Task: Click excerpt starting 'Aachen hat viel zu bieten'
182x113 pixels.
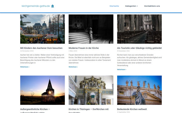Action: click(42, 59)
